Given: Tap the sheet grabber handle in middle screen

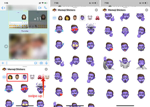Looking at the screenshot, I should (x=75, y=7).
